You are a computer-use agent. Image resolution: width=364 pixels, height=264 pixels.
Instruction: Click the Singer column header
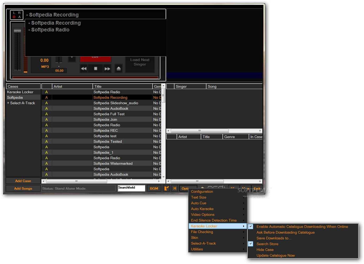pos(190,86)
